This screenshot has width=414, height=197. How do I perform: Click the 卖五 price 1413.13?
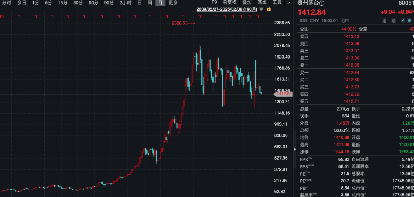352,37
